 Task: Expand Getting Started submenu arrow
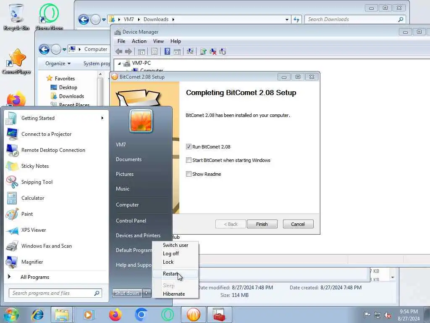(102, 118)
